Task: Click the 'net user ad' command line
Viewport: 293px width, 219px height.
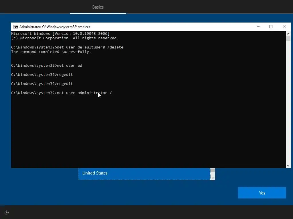Action: [47, 65]
